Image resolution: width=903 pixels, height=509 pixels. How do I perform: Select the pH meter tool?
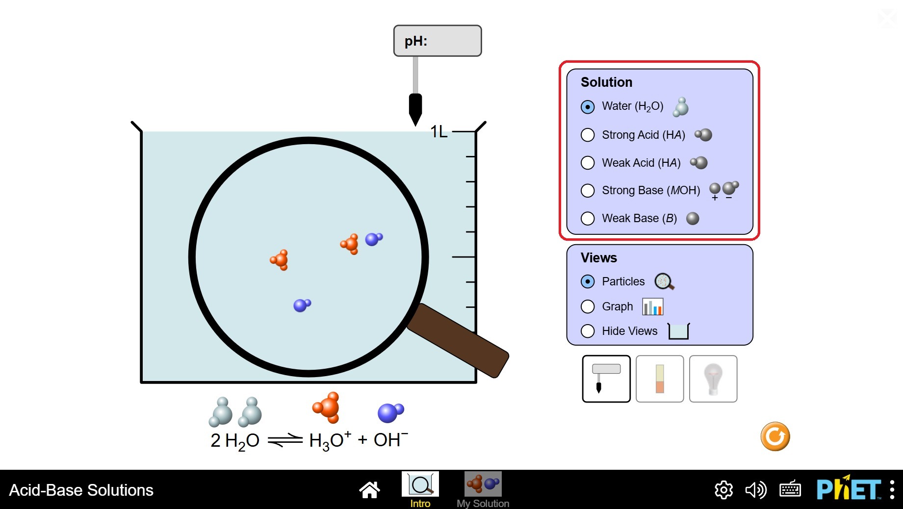point(606,379)
